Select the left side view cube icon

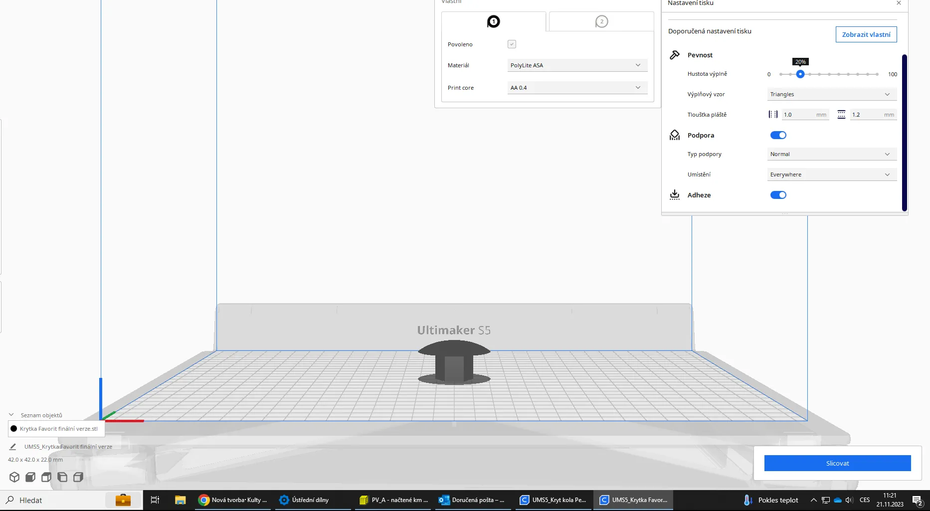(62, 477)
